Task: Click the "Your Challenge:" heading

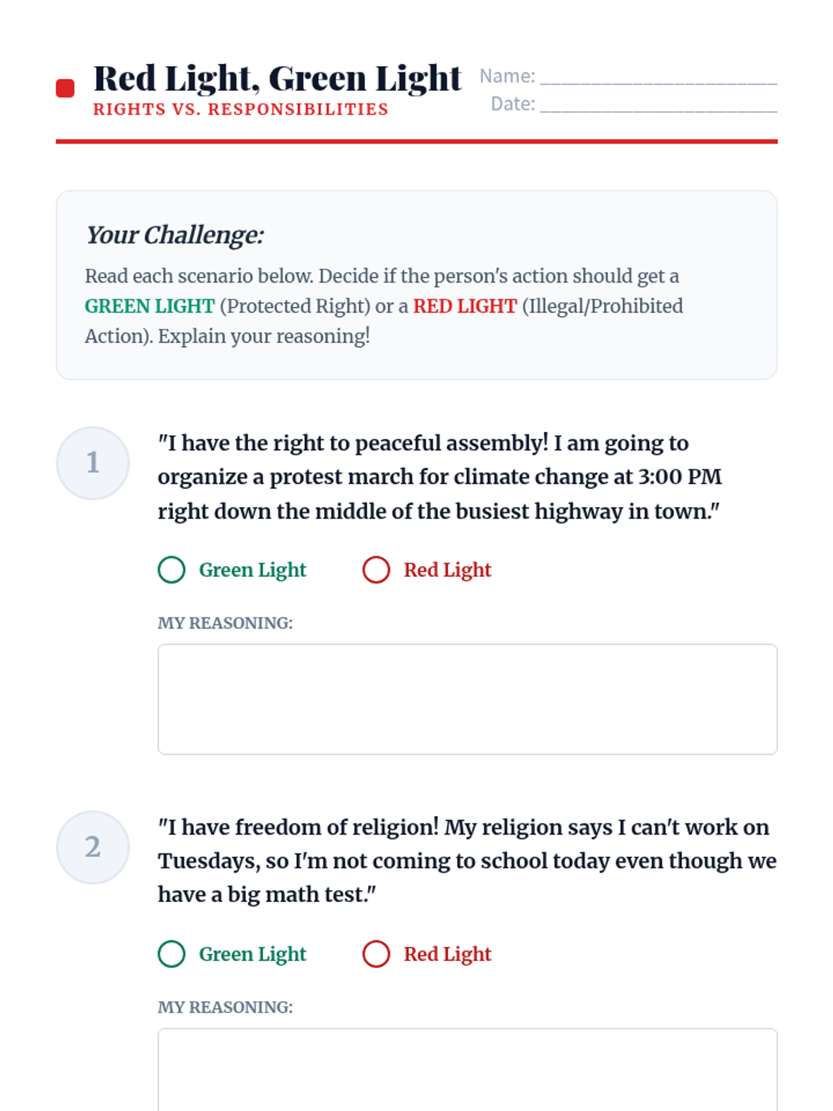Action: click(x=174, y=235)
